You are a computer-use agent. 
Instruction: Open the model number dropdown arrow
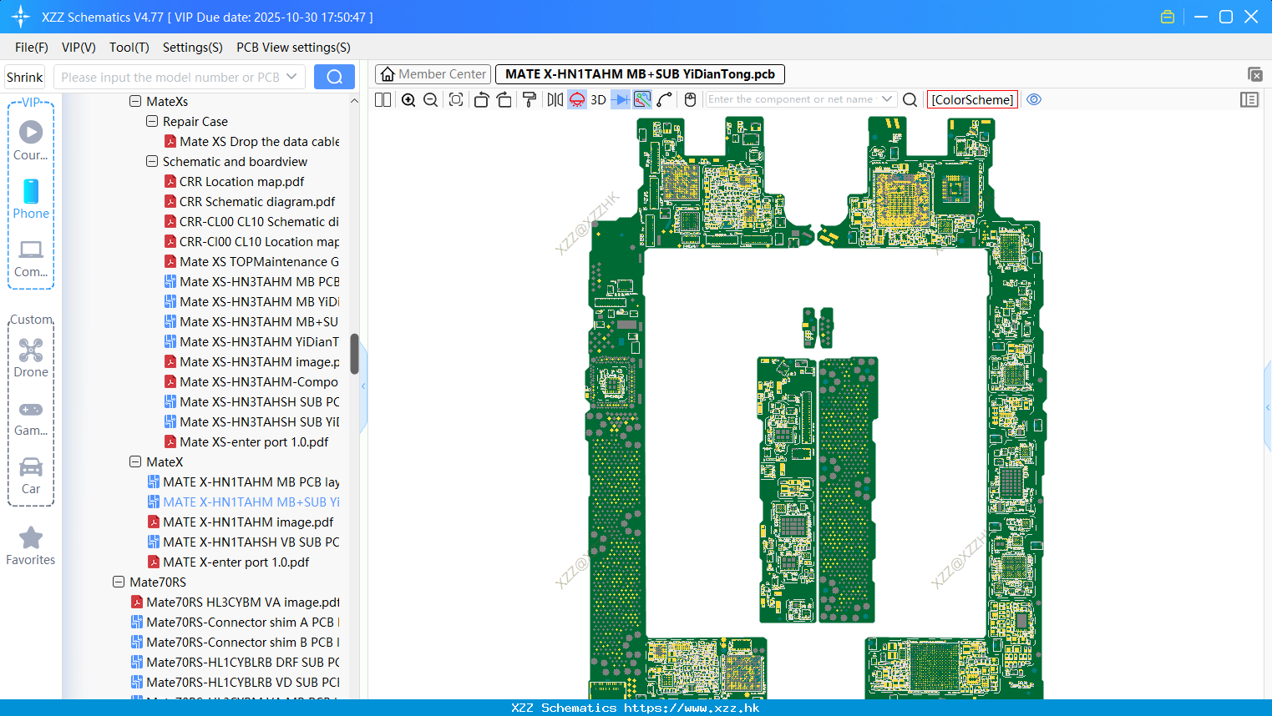click(x=291, y=77)
